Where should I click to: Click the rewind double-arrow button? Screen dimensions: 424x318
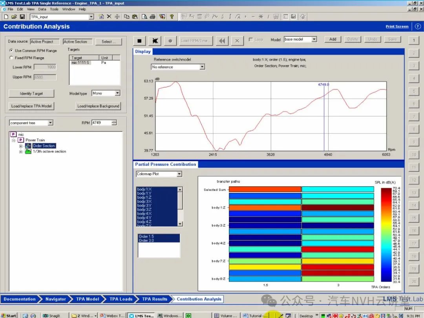[x=222, y=41]
